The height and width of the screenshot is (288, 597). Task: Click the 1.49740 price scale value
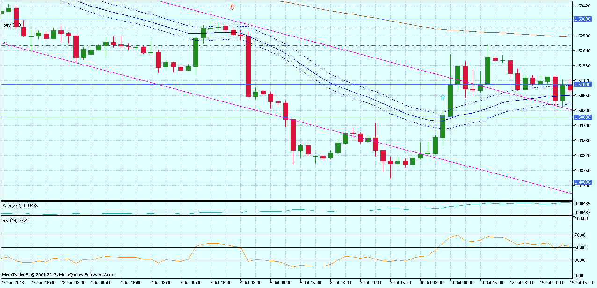point(583,126)
